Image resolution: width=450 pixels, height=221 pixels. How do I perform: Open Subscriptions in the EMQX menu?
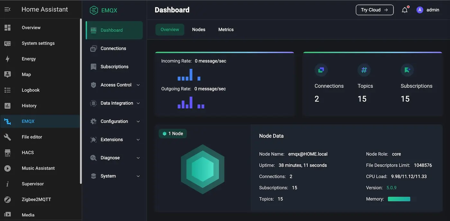(114, 67)
